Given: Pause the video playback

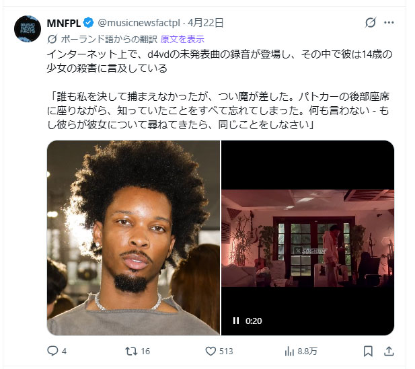Looking at the screenshot, I should tap(236, 321).
